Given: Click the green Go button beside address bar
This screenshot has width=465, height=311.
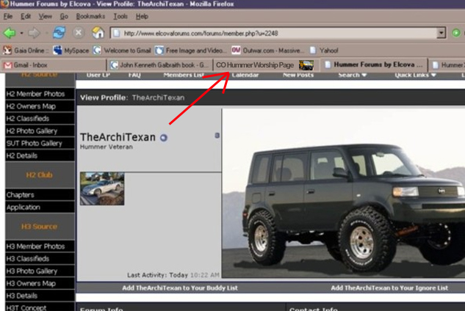Looking at the screenshot, I should click(456, 33).
